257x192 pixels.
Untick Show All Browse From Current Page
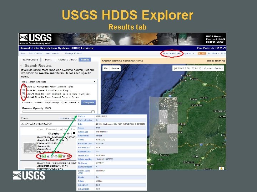point(24,90)
